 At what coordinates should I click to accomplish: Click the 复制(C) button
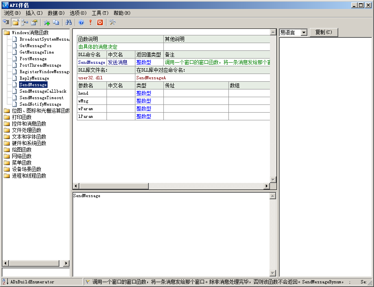click(324, 32)
